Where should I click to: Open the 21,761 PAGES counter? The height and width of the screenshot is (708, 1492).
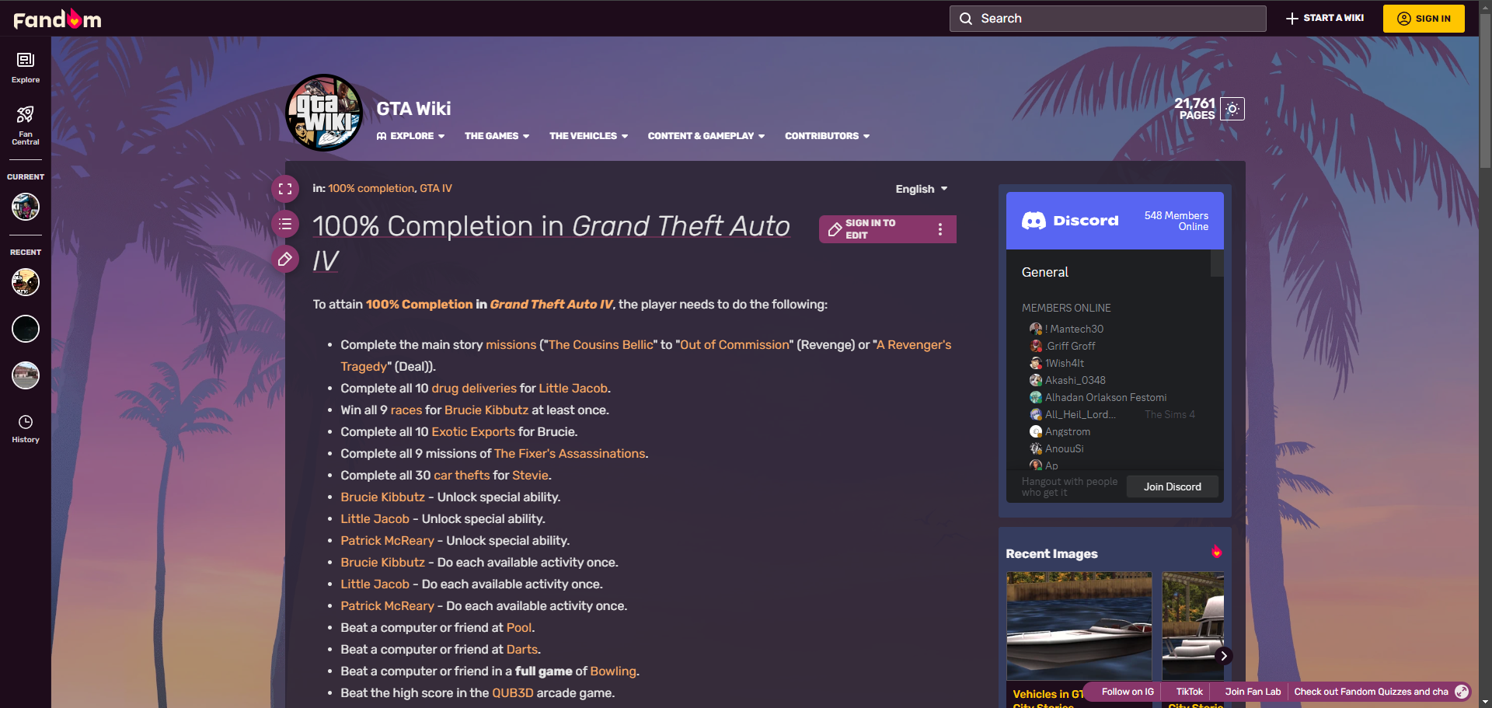coord(1194,109)
